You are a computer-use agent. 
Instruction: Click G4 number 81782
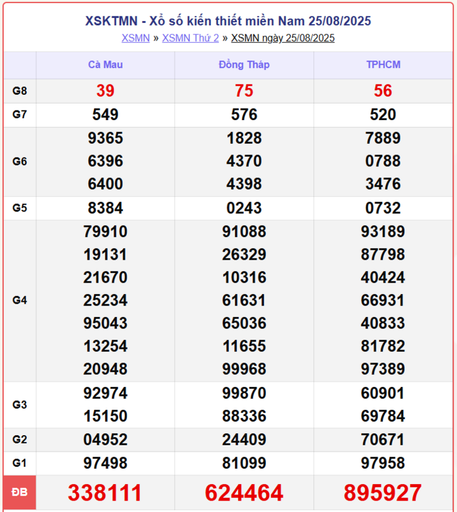click(383, 346)
